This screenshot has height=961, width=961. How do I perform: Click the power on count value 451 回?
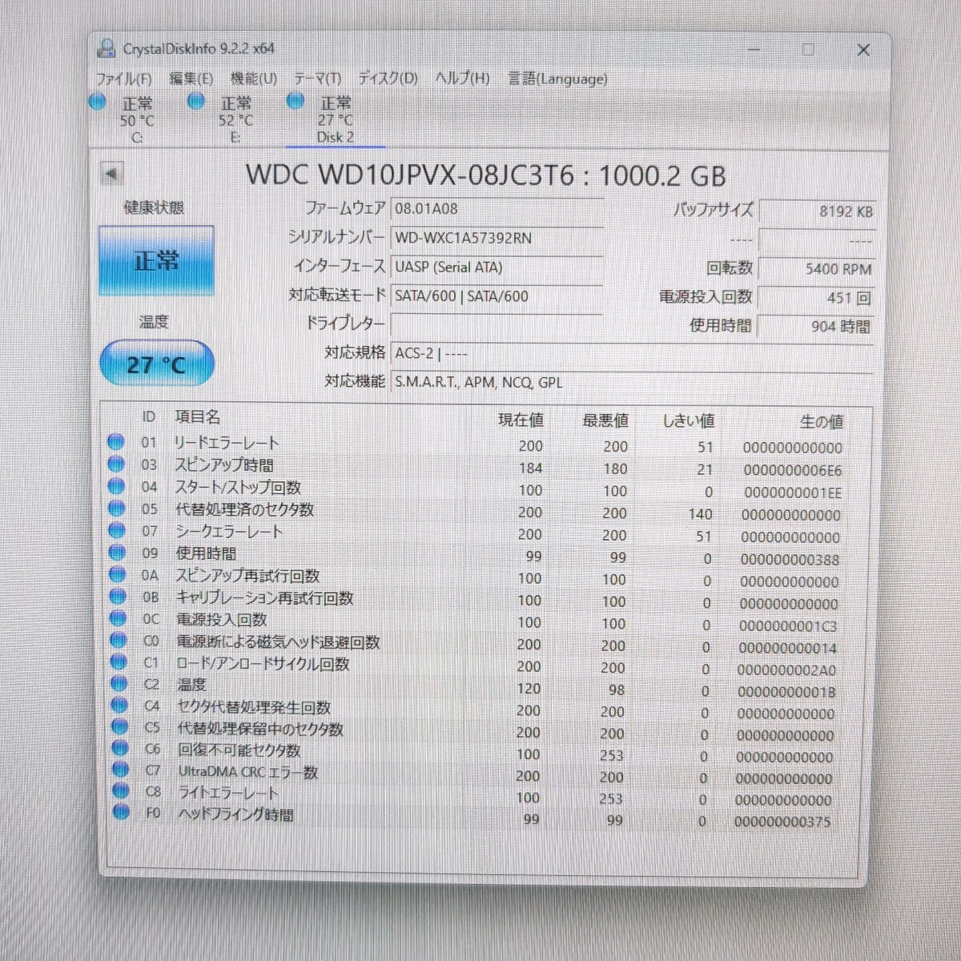(817, 298)
